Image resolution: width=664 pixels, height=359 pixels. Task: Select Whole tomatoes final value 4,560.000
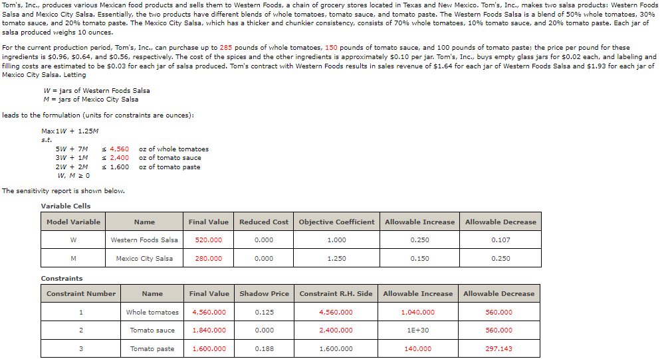209,312
